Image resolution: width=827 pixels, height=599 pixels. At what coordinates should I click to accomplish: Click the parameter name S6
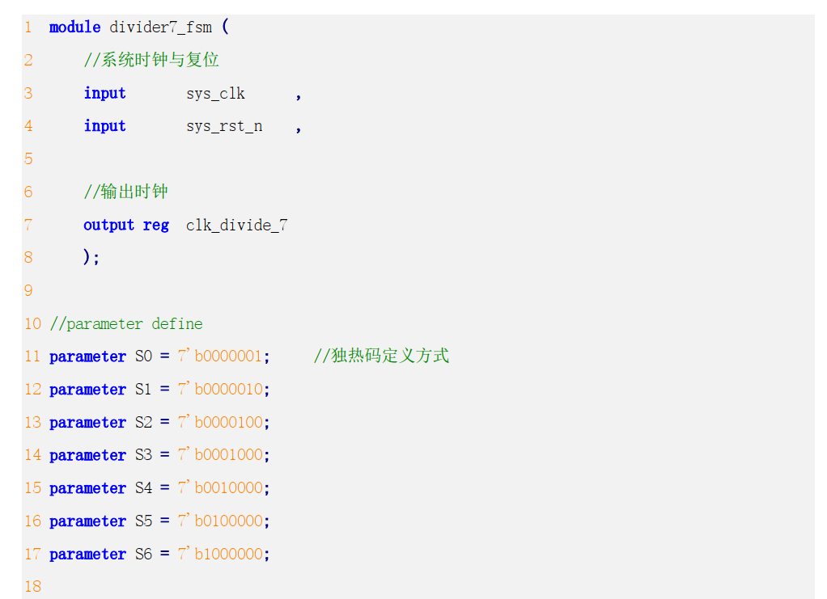click(143, 554)
